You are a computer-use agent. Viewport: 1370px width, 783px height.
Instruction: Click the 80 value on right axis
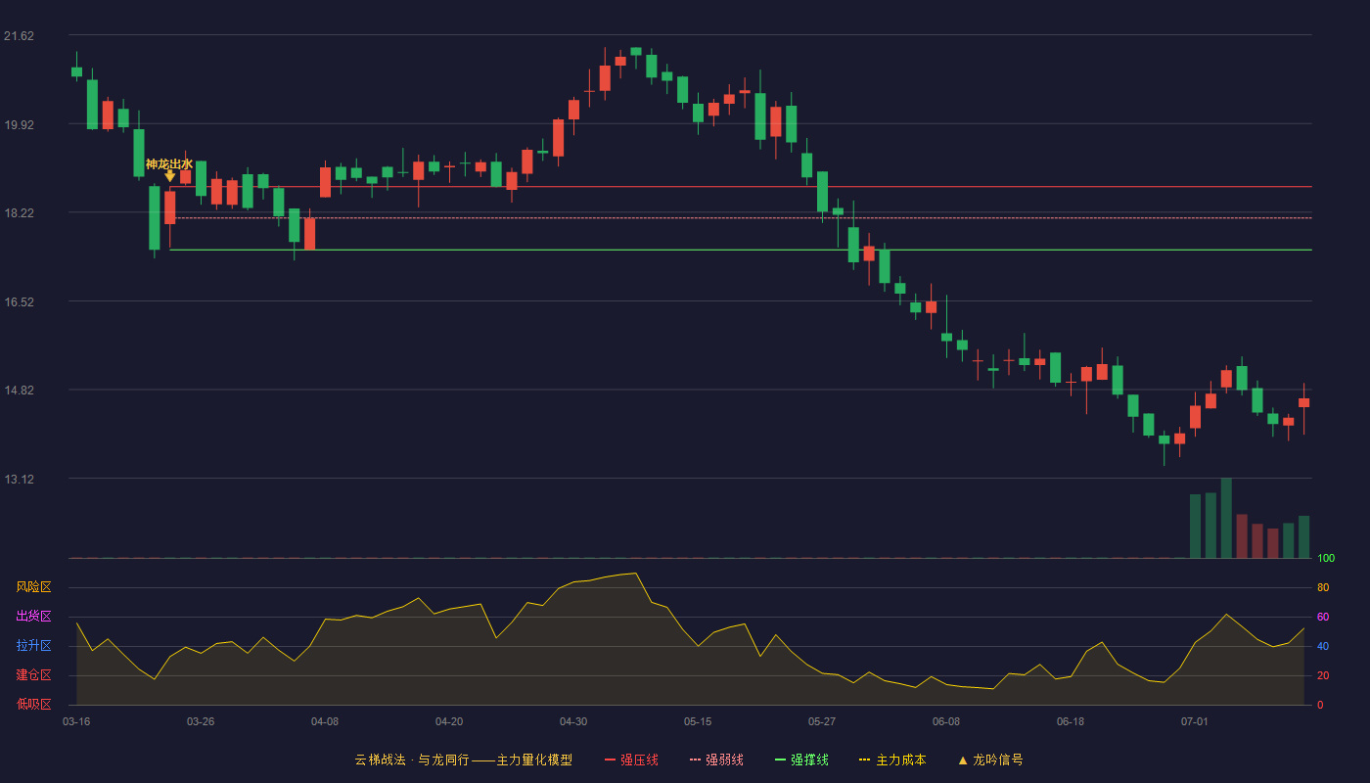pos(1323,587)
